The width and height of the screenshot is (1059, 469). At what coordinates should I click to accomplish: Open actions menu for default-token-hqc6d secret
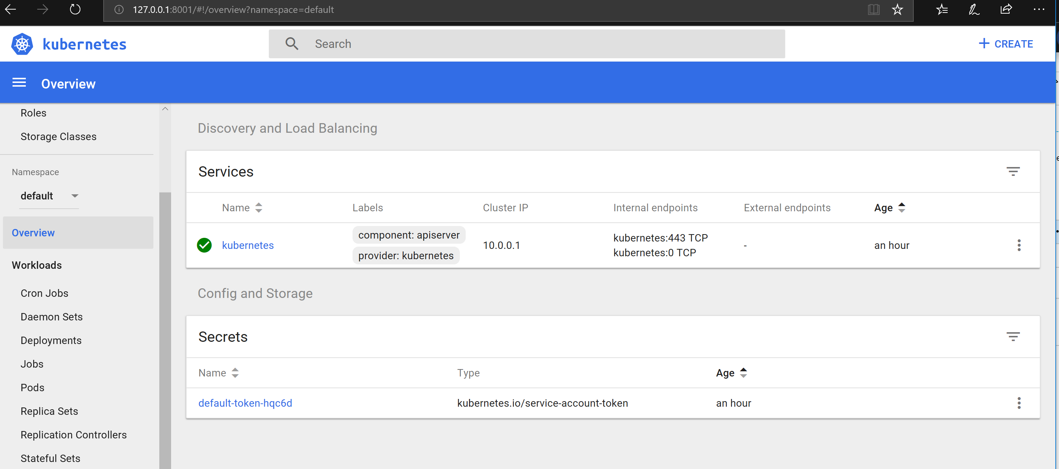click(x=1019, y=403)
